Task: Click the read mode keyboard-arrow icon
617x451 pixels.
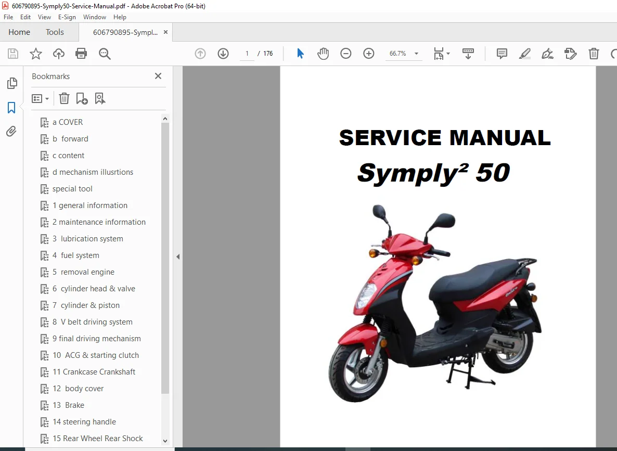Action: pos(468,54)
